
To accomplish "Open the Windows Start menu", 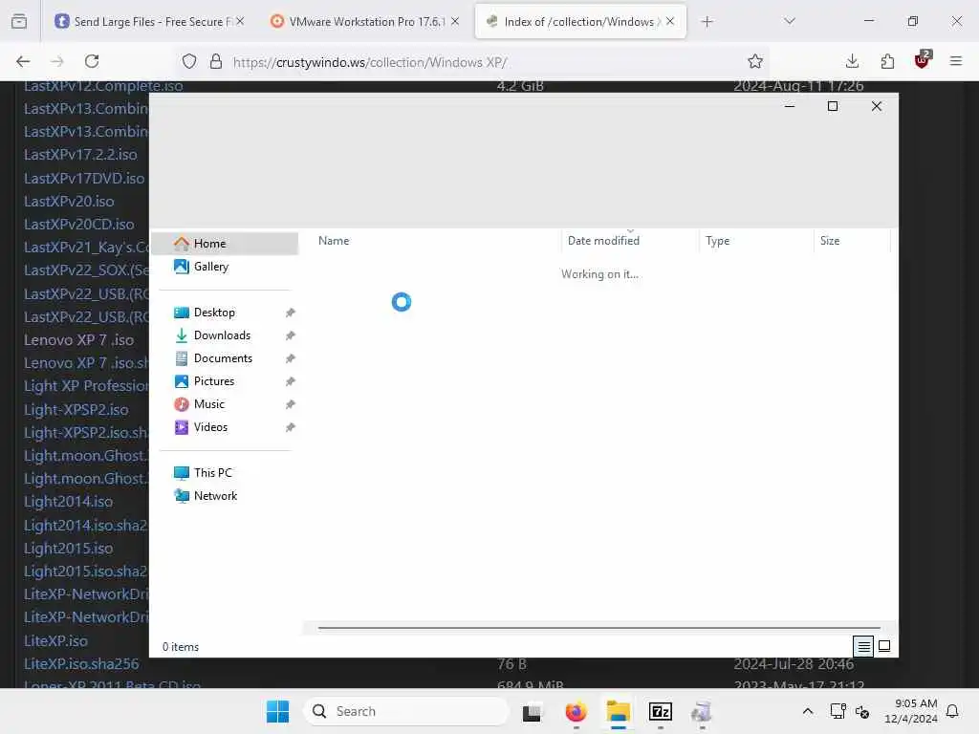I will click(278, 711).
